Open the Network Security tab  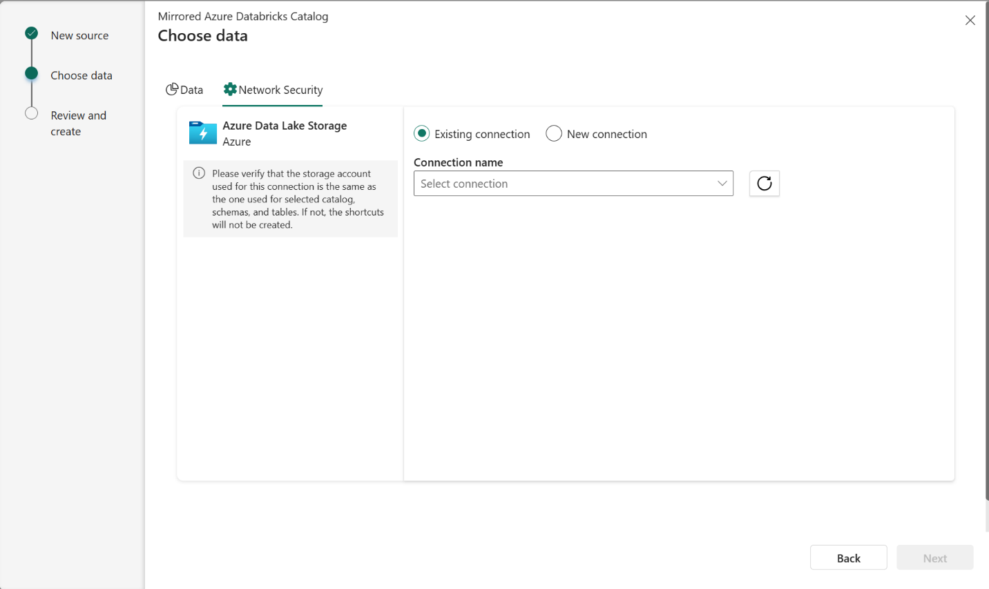pos(273,90)
